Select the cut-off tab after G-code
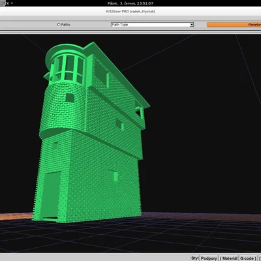 tap(260, 258)
